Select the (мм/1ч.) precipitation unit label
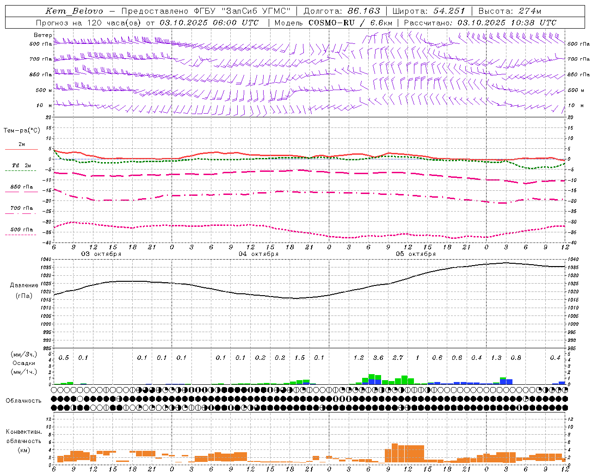 point(24,372)
